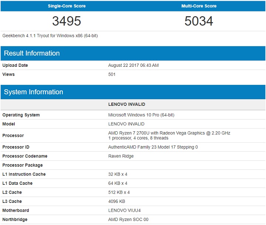Select the AMD Ryzen 7 2700U processor name
Screen dimensions: 266x225
tap(169, 133)
